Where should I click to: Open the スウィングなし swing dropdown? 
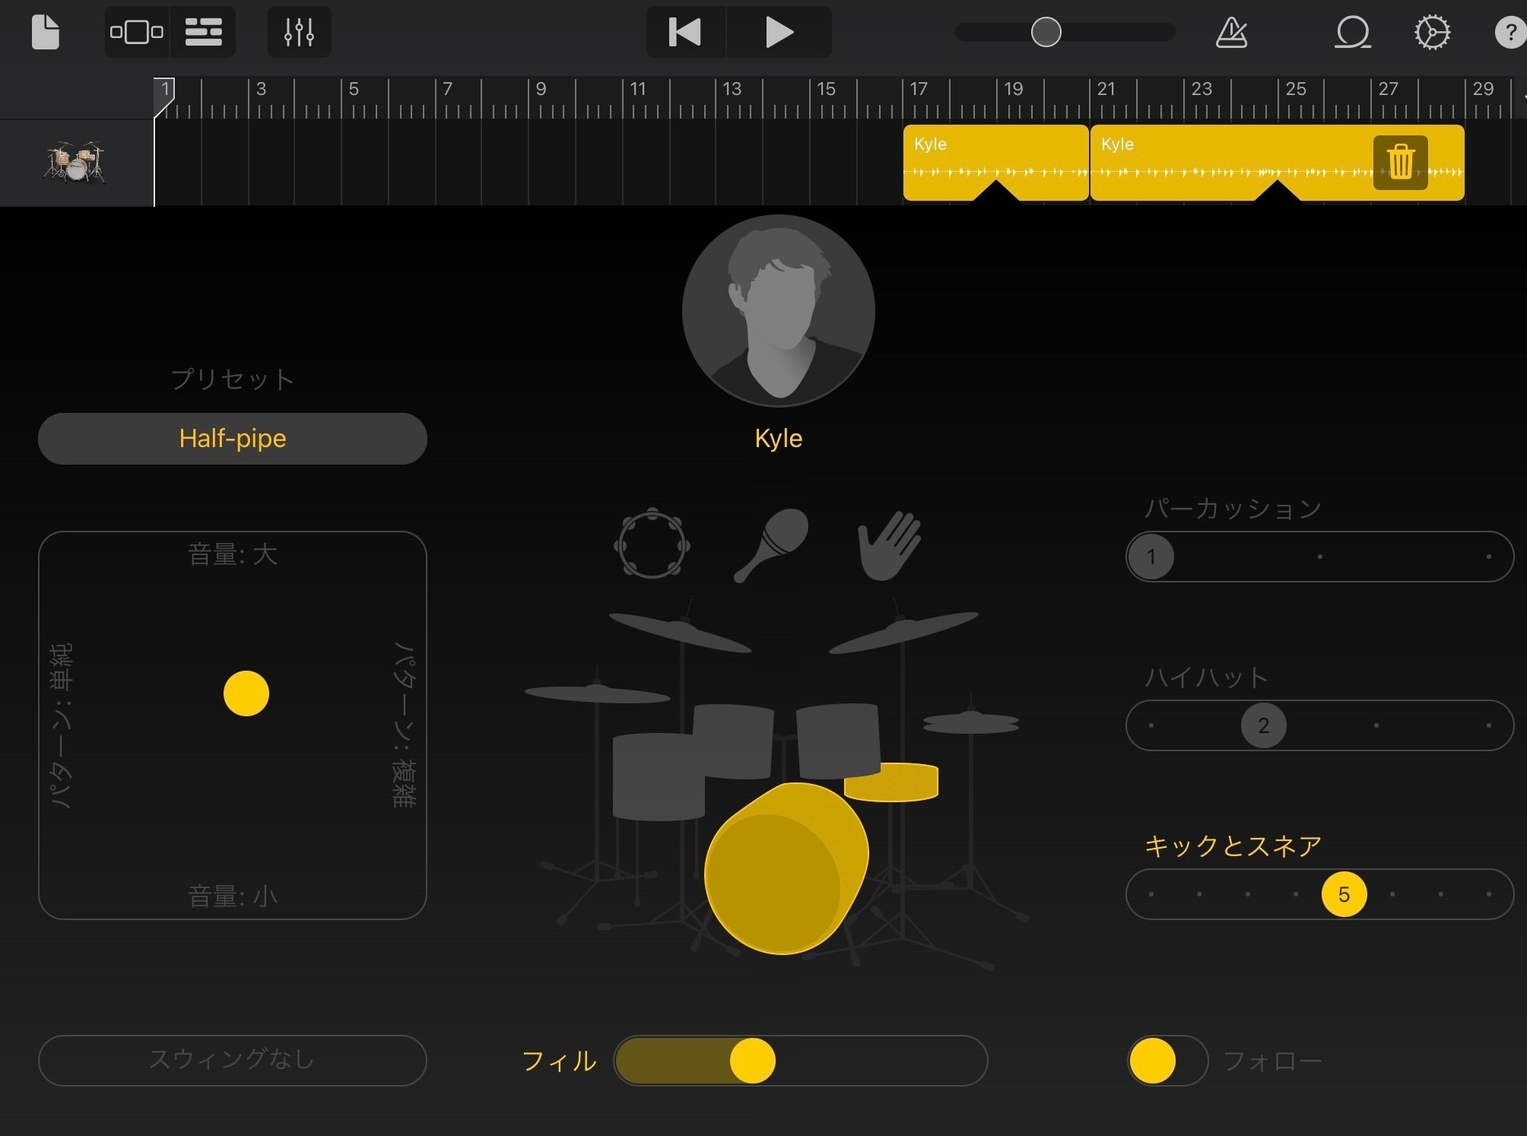(x=233, y=1060)
